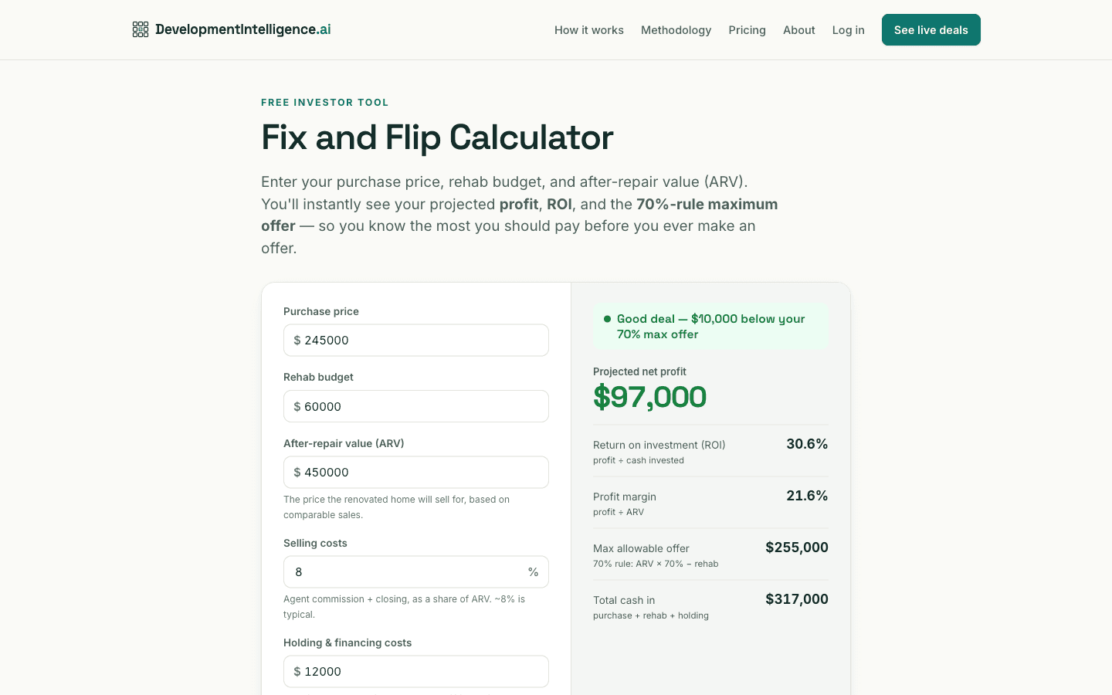Focus the After-repair value input

pos(416,473)
